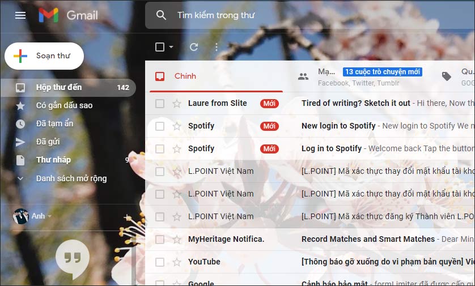Open Log in to Spotify email
The height and width of the screenshot is (286, 475).
tap(332, 149)
